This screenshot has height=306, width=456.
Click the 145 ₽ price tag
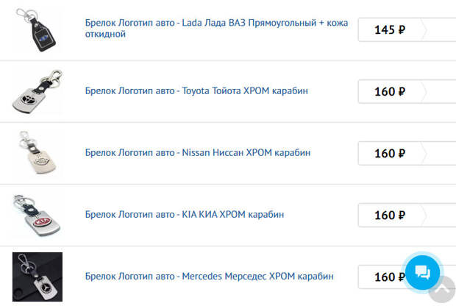pyautogui.click(x=389, y=30)
